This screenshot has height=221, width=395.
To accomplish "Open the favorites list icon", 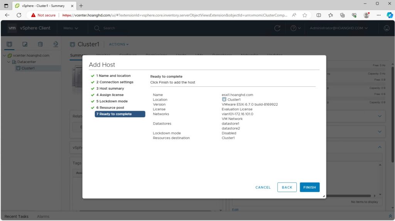I will coord(331,15).
